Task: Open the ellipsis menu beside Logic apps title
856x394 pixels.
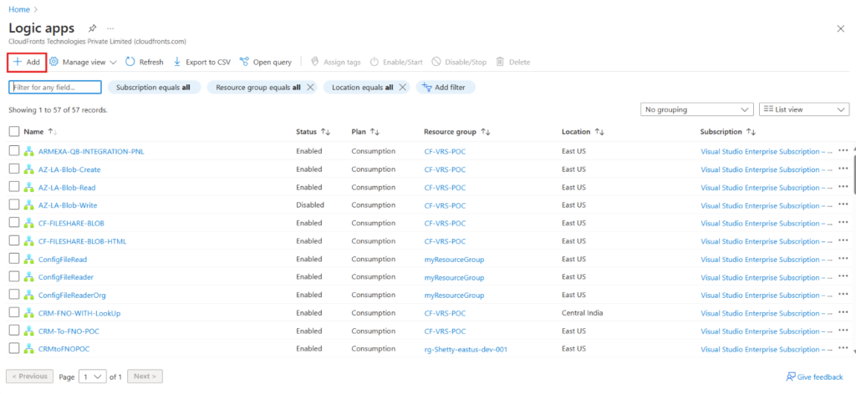Action: [111, 28]
